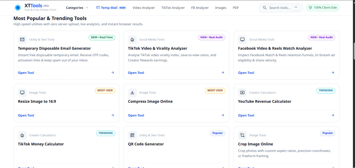Screen dimensions: 355x168
Task: Go to Images nav item
Action: click(x=221, y=8)
